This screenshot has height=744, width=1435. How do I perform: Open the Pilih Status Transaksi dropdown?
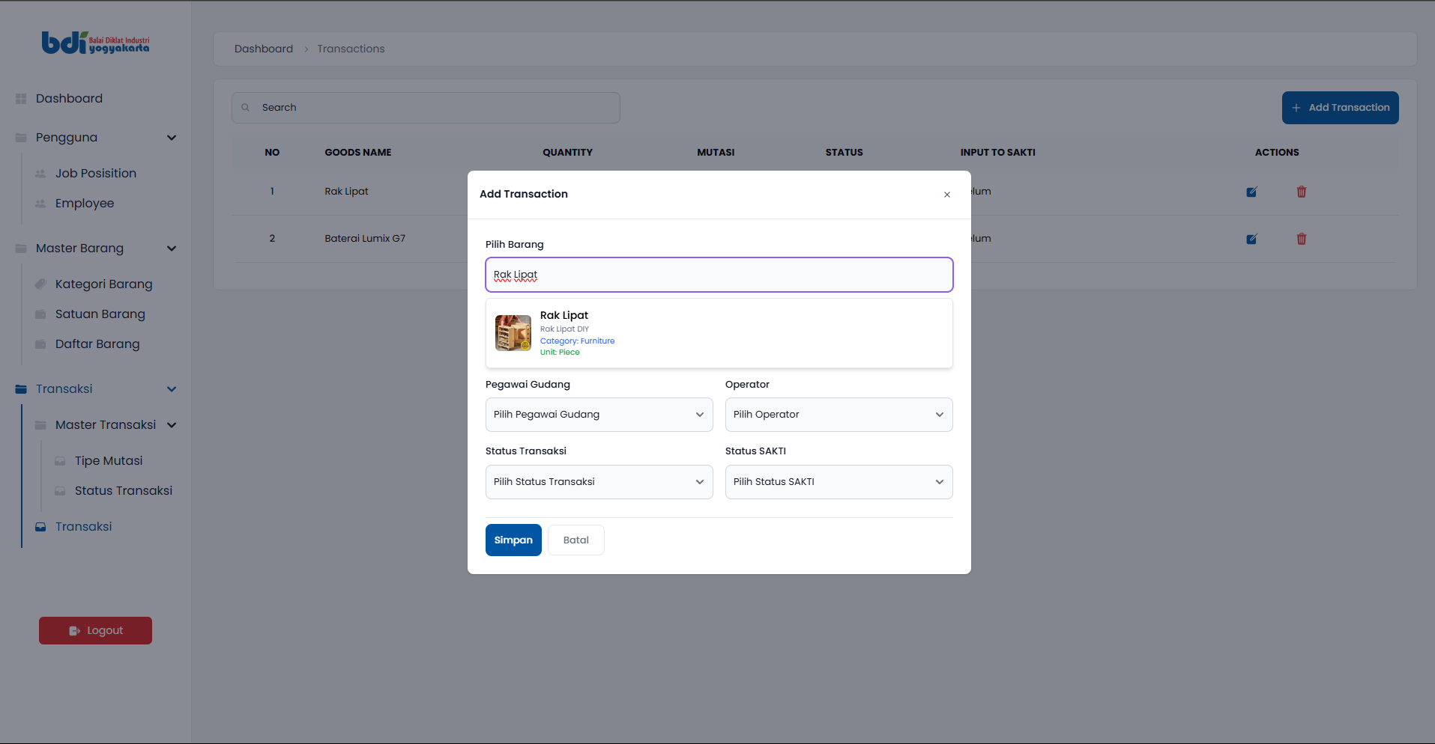[x=599, y=482]
